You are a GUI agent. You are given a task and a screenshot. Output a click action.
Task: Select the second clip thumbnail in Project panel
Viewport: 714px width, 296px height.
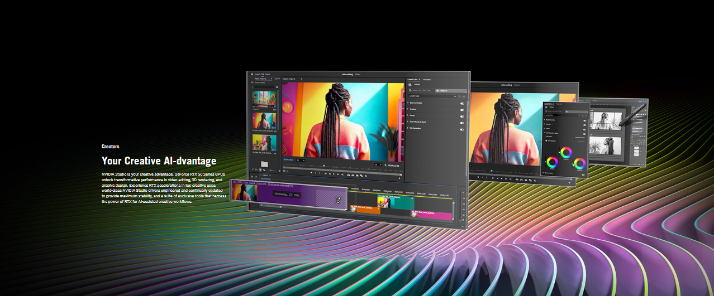[264, 120]
